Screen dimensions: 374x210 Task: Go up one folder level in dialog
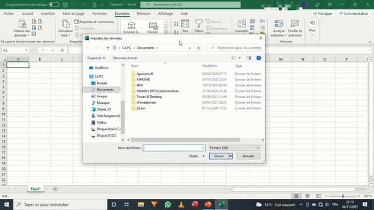(108, 48)
